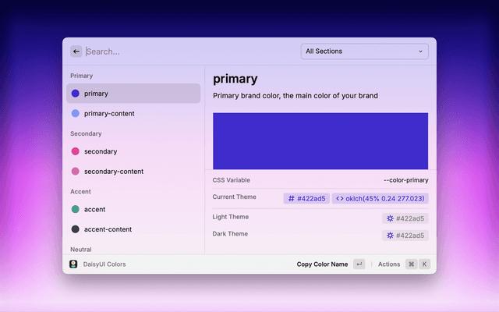Click the DaisyUI Colors extension icon

coord(74,264)
